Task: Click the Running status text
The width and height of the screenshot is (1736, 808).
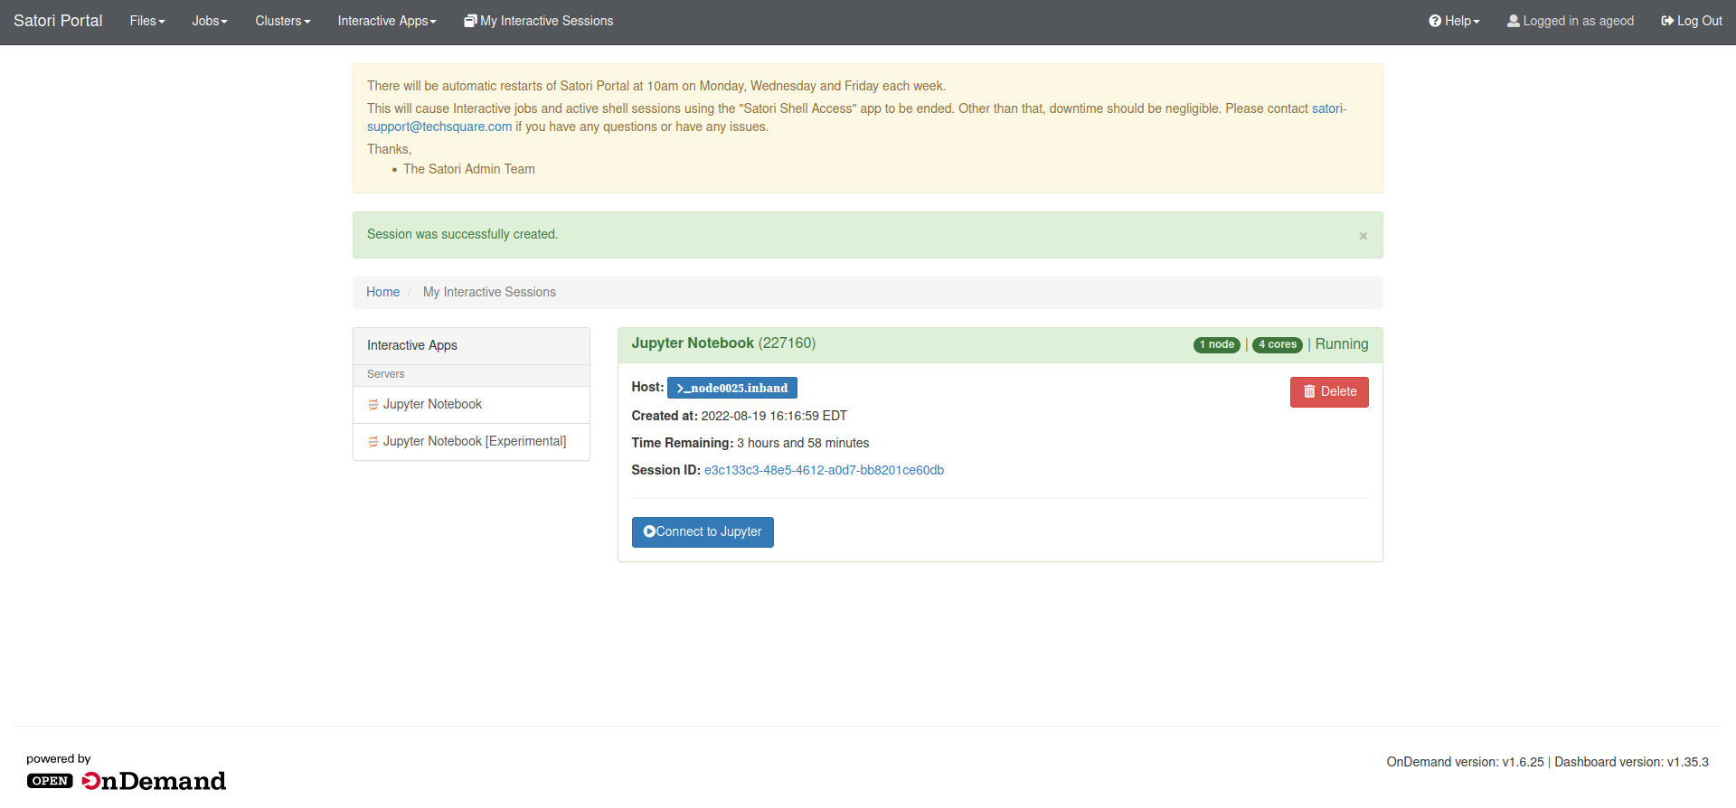Action: (x=1342, y=344)
